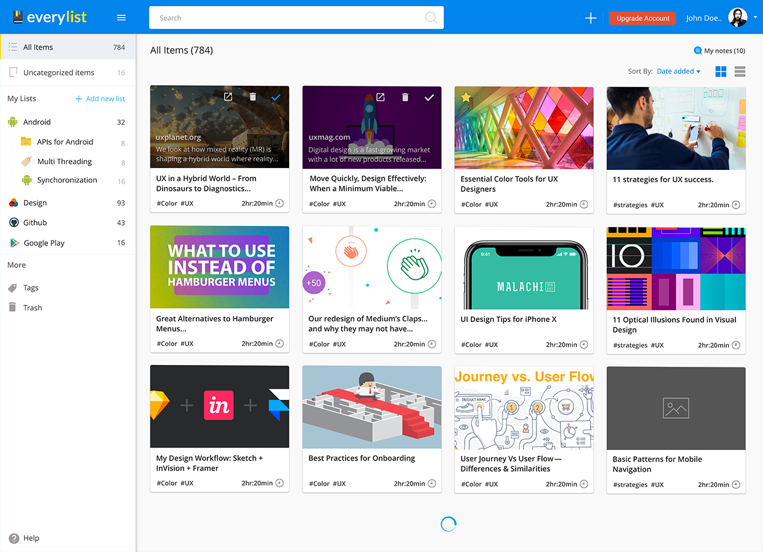Open My Design Workflow card thumbnail
This screenshot has width=763, height=552.
coord(220,407)
